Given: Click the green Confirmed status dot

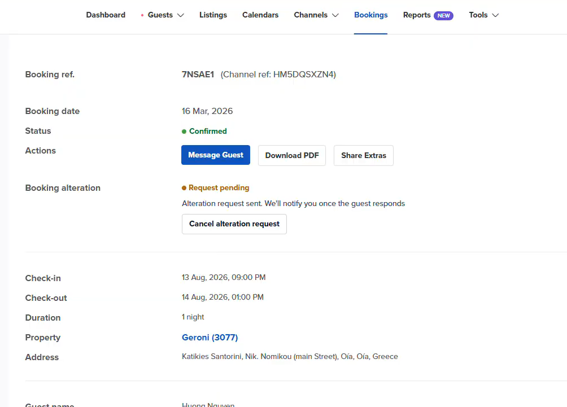Looking at the screenshot, I should pos(184,132).
